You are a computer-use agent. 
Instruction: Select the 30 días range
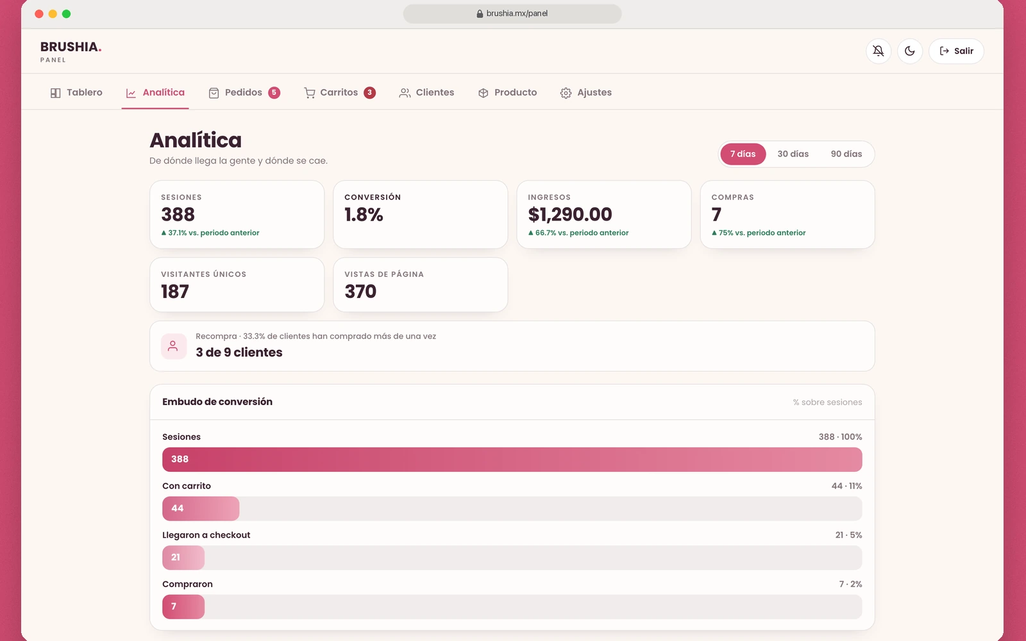tap(793, 154)
